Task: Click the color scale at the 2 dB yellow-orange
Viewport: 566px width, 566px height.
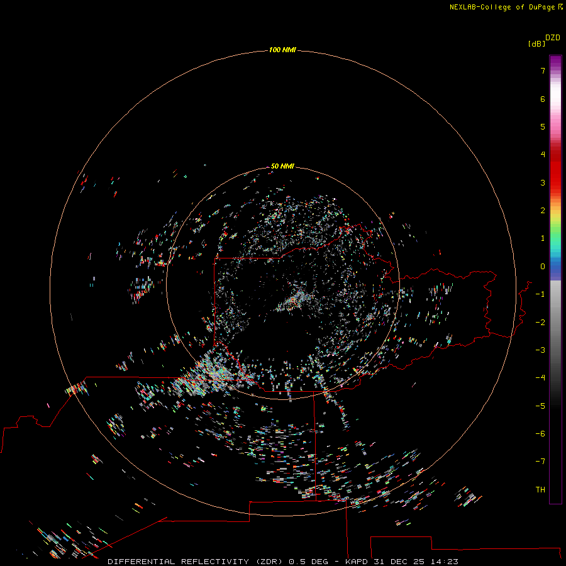Action: [x=555, y=211]
